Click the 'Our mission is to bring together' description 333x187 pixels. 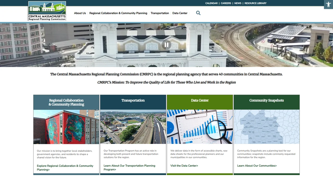click(x=65, y=154)
